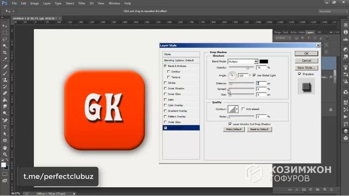Image resolution: width=349 pixels, height=196 pixels.
Task: Select the Lasso tool
Action: coord(5,39)
